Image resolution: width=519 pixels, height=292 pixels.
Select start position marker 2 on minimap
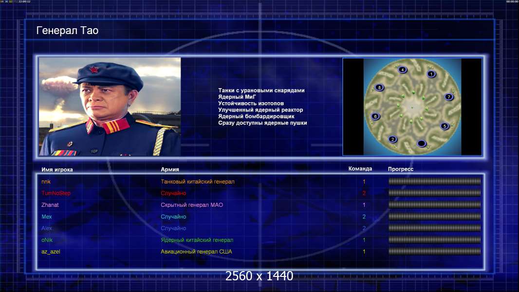click(x=392, y=139)
